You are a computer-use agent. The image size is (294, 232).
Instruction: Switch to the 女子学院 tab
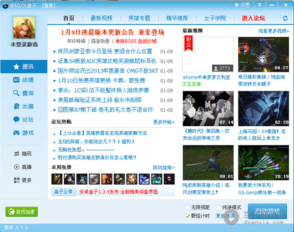(215, 18)
